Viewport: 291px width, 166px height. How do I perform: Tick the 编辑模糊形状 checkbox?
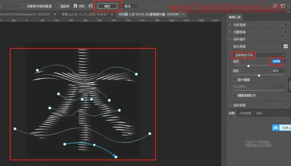point(234,95)
